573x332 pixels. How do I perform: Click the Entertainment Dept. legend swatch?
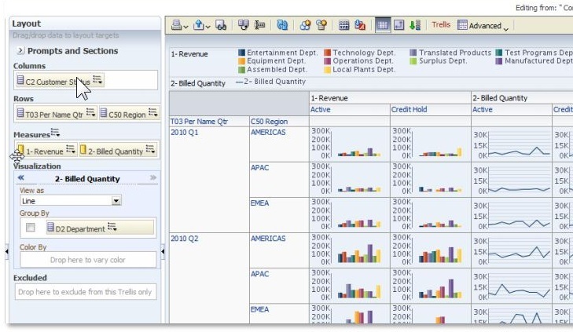[x=241, y=53]
